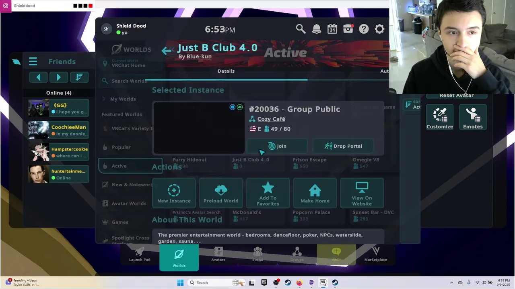Select the Worlds tab in bottom bar

(x=179, y=257)
